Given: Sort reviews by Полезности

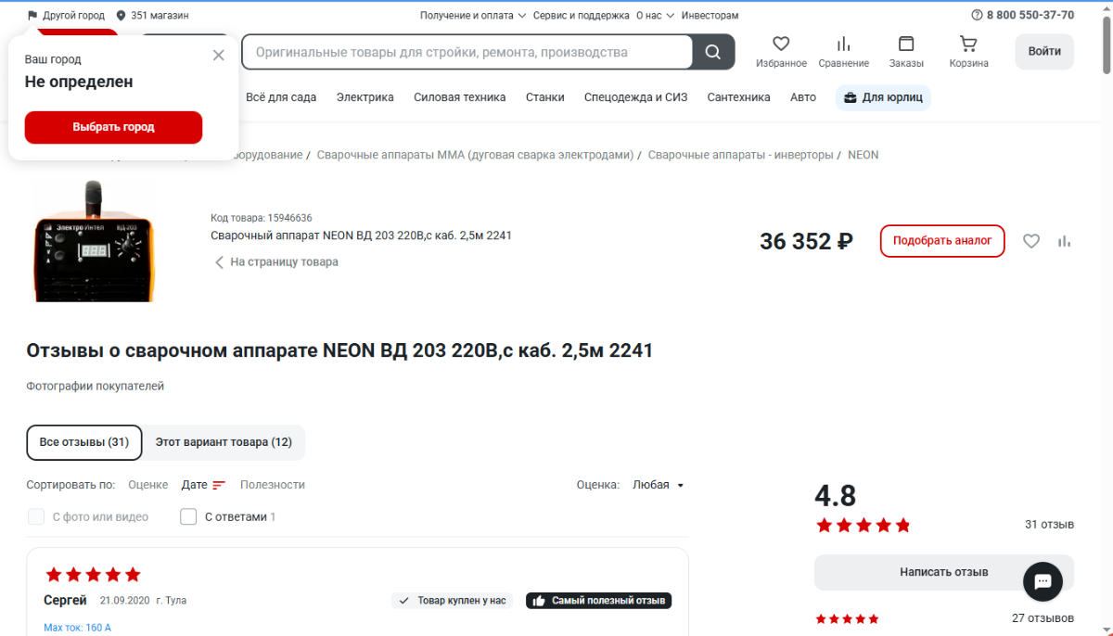Looking at the screenshot, I should click(273, 485).
